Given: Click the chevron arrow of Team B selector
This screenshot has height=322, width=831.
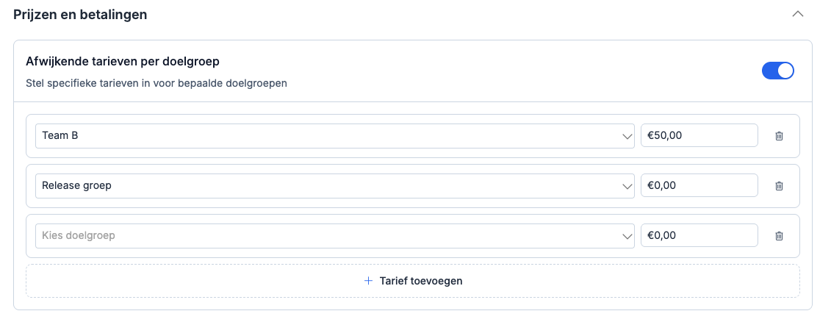Looking at the screenshot, I should pyautogui.click(x=627, y=136).
